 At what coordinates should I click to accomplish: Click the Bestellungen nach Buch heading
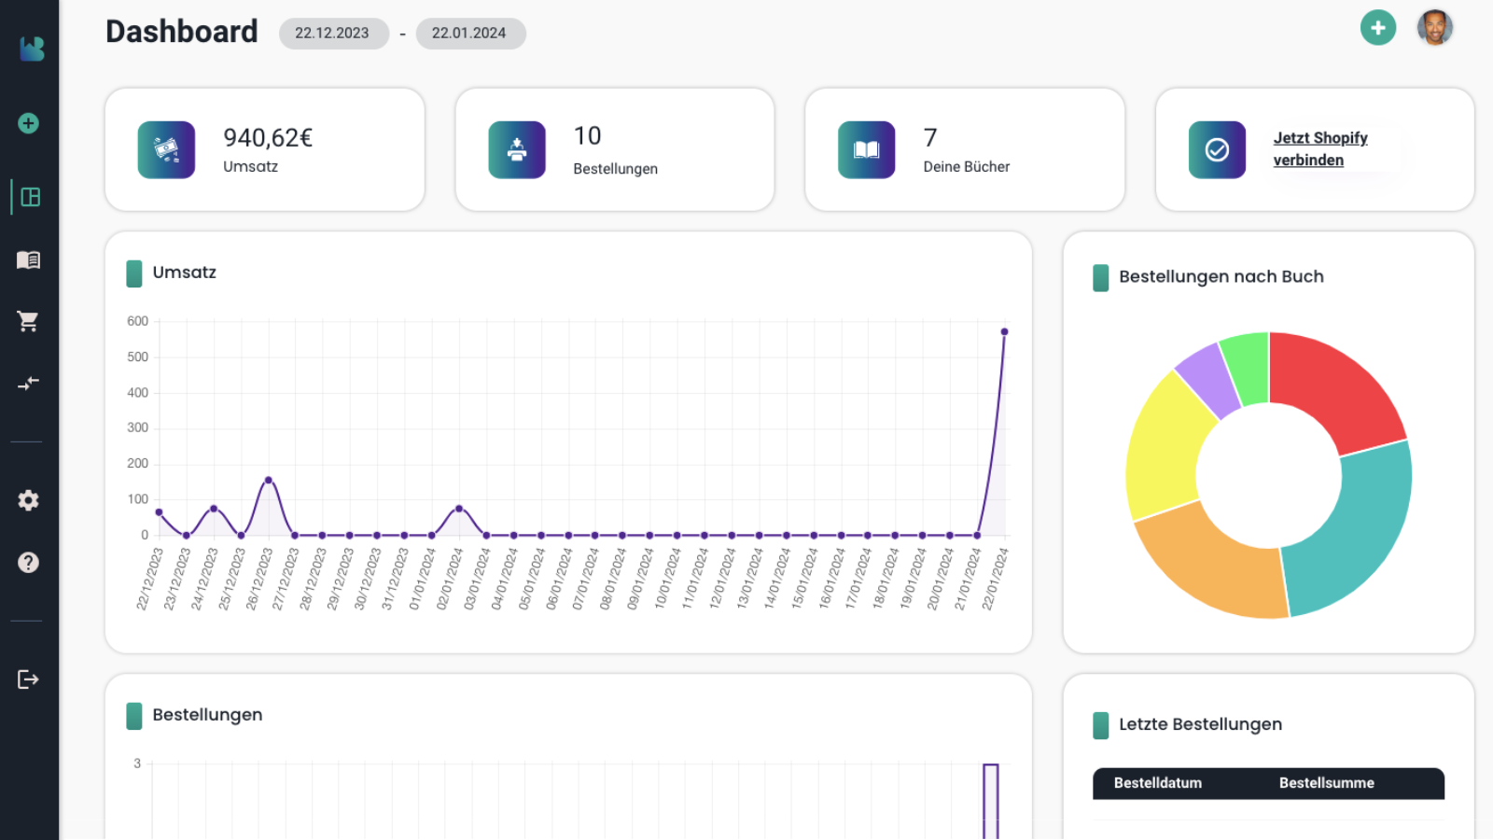tap(1221, 276)
